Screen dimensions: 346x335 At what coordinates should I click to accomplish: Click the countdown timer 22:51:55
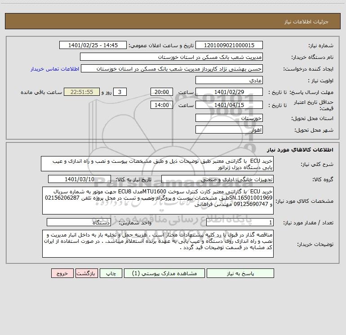tap(82, 92)
